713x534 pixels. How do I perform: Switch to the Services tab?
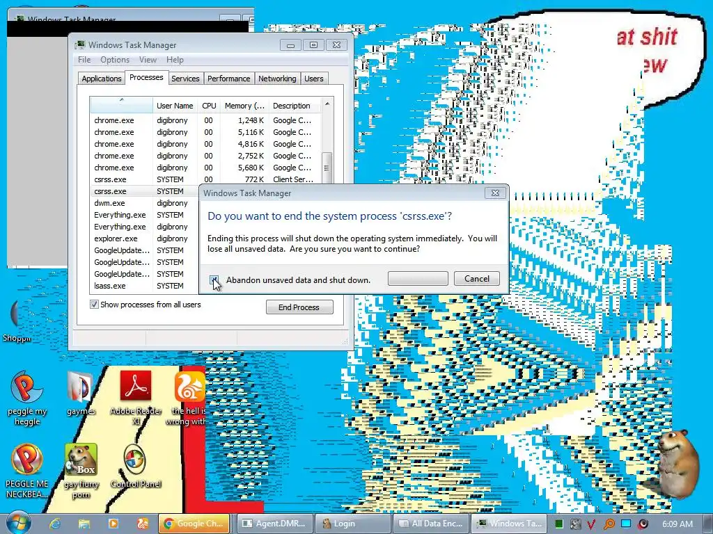coord(185,79)
